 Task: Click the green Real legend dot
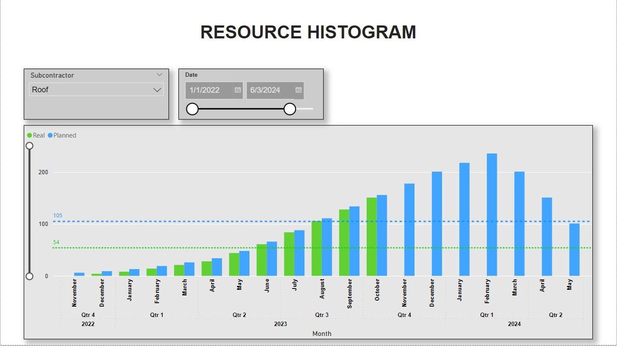(x=28, y=135)
